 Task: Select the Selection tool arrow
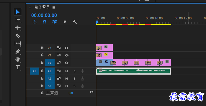tap(18, 12)
